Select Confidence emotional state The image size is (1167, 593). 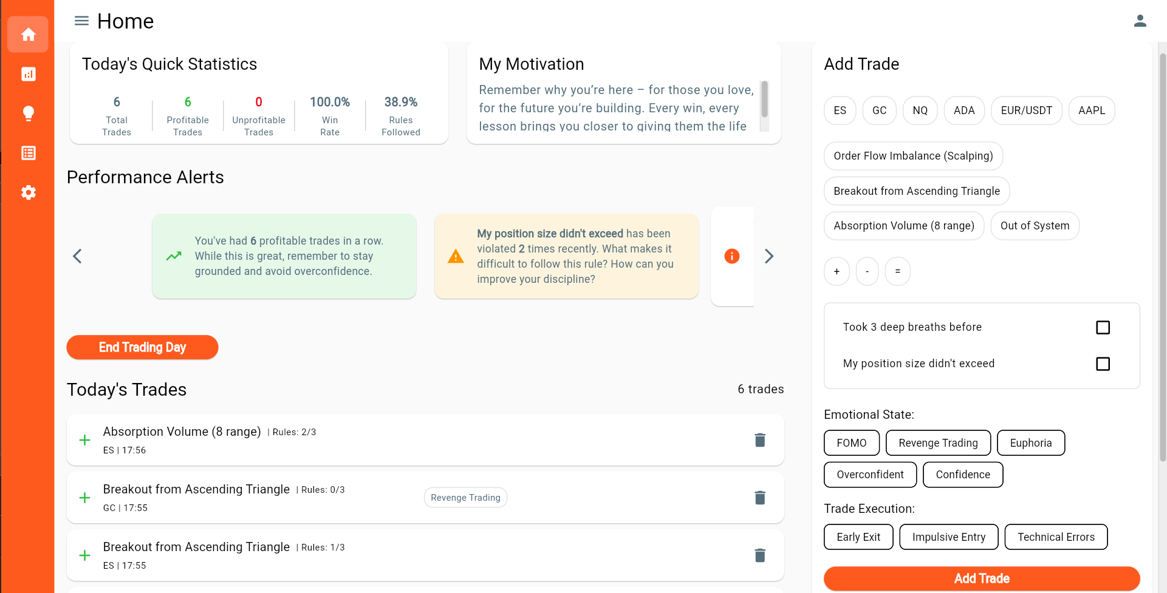963,475
